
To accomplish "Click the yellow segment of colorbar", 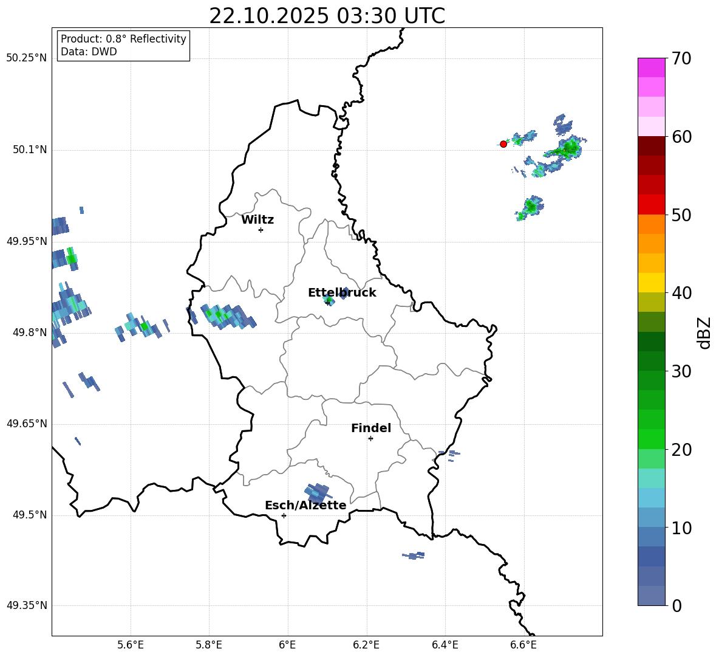I will pyautogui.click(x=651, y=283).
